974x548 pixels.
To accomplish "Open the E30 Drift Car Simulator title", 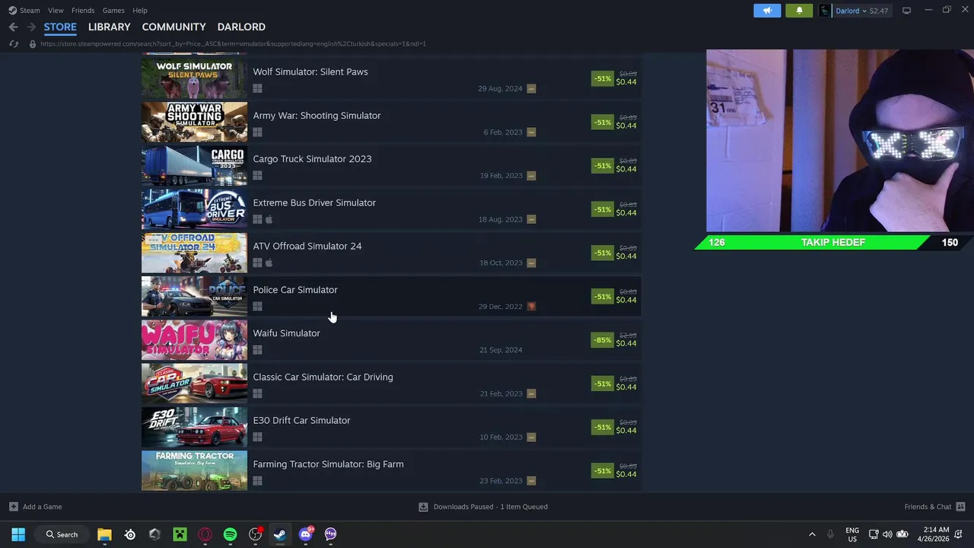I will (301, 420).
